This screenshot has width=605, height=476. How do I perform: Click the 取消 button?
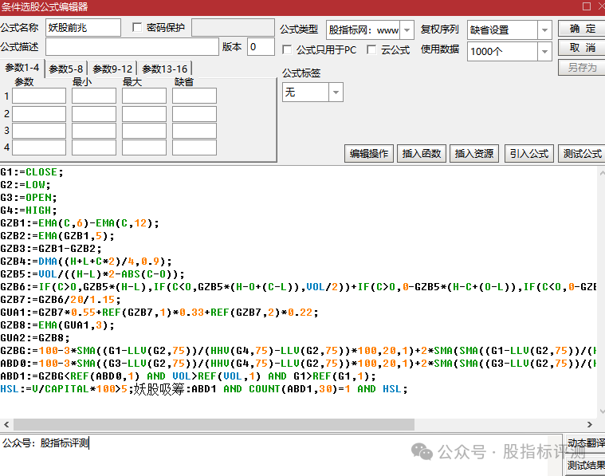pyautogui.click(x=582, y=48)
